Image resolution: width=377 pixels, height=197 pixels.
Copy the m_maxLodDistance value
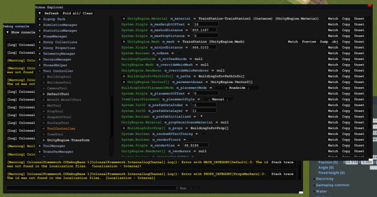(346, 30)
